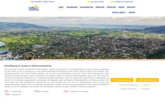This screenshot has height=103, width=165.
Task: Enable the Funktion cookie switch
Action: [36, 91]
